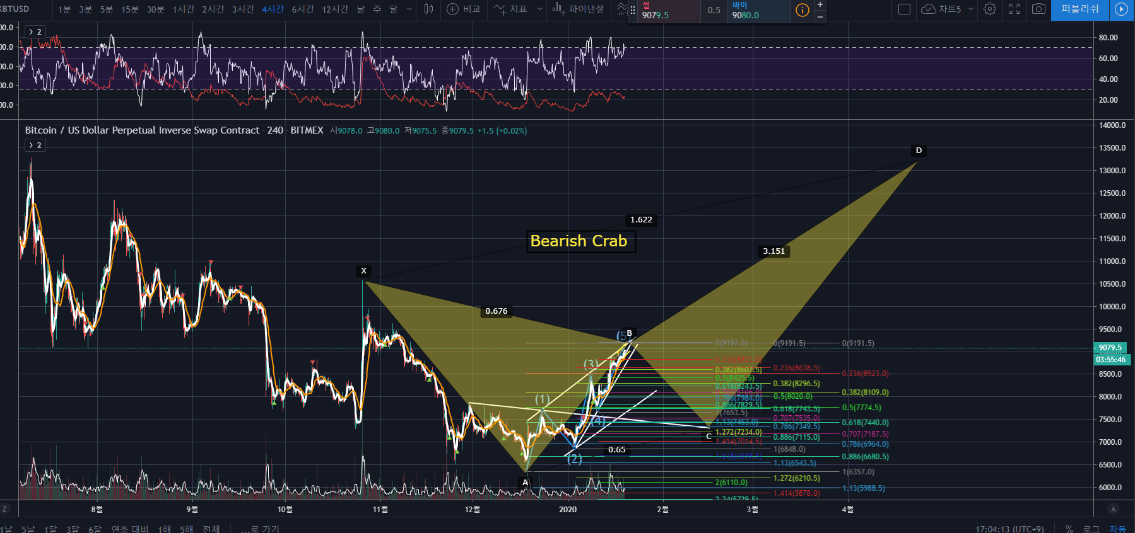Toggle percent (%) price scale

pos(1069,529)
